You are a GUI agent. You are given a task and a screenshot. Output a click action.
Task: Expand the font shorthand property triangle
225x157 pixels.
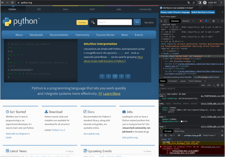(x=168, y=110)
